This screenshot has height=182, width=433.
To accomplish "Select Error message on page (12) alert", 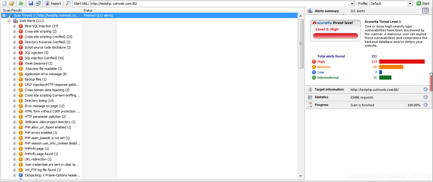I will coord(45,106).
